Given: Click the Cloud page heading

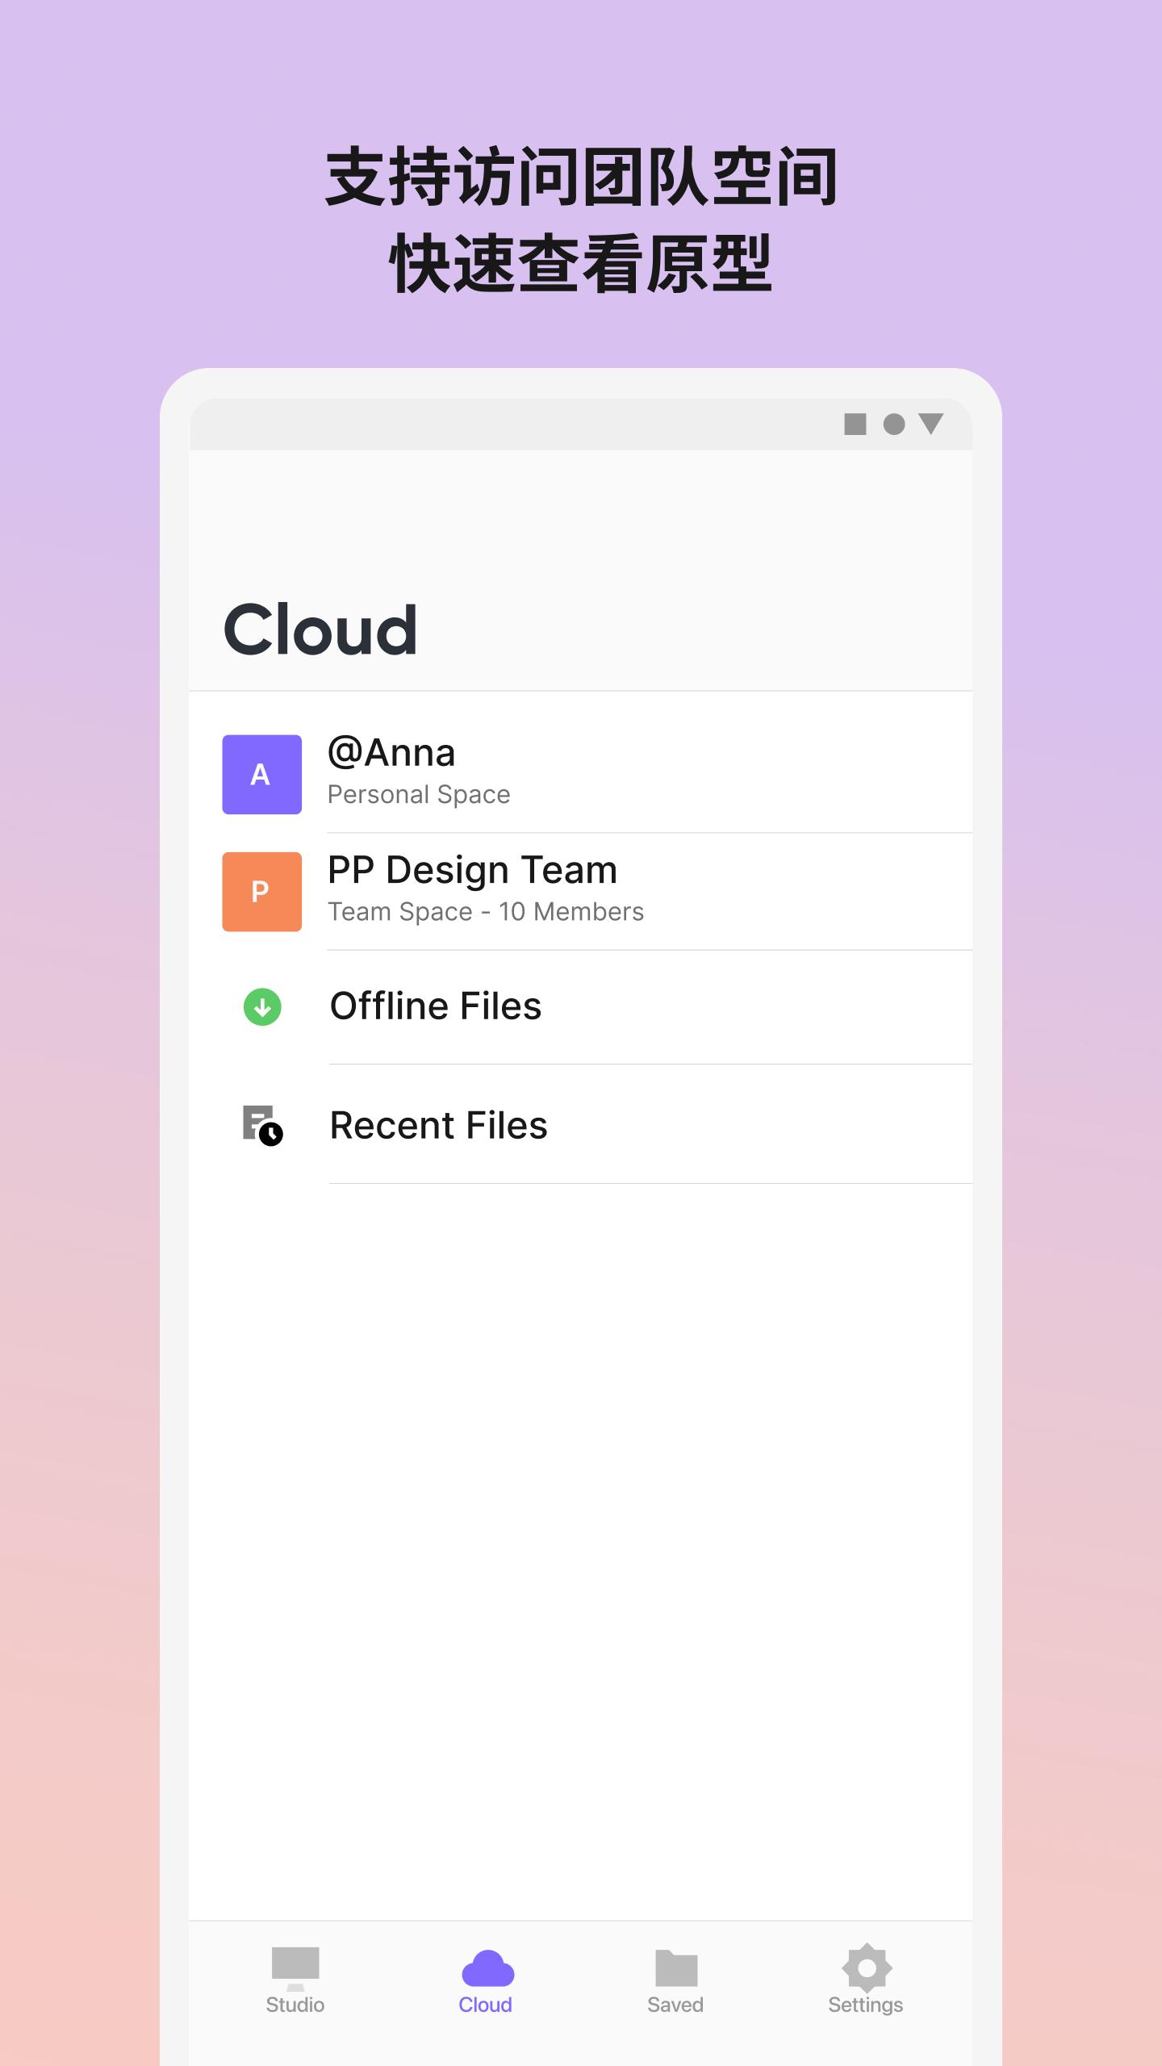Looking at the screenshot, I should coord(320,629).
